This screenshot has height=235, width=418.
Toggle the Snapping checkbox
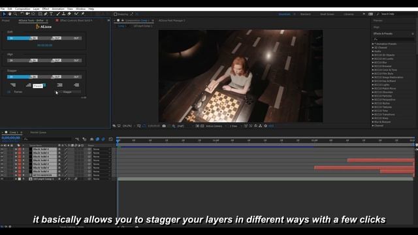[x=116, y=14]
